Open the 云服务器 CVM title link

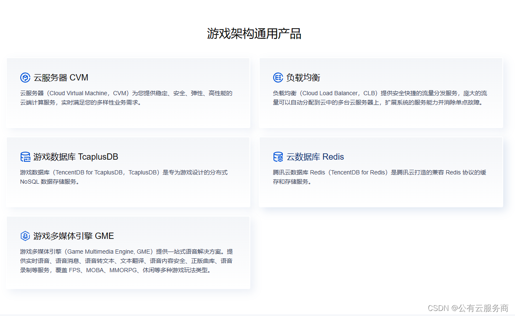click(x=61, y=78)
